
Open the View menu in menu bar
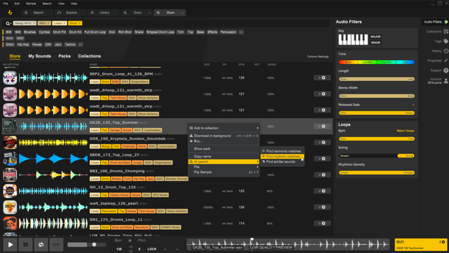click(61, 3)
